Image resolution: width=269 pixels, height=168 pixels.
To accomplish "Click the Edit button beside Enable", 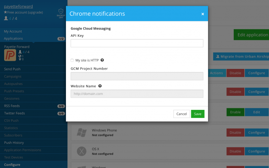I will click(x=257, y=112).
